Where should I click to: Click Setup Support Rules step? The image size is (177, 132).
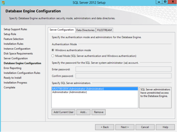(x=15, y=29)
